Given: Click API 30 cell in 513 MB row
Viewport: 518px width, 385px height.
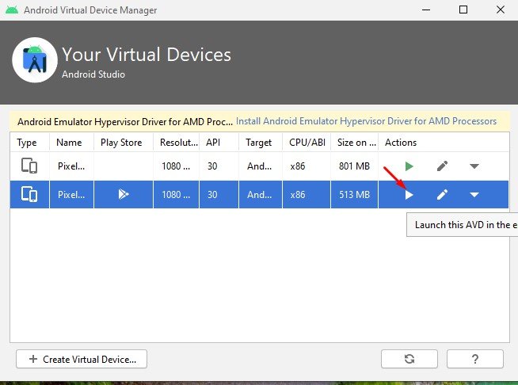Looking at the screenshot, I should (x=219, y=195).
